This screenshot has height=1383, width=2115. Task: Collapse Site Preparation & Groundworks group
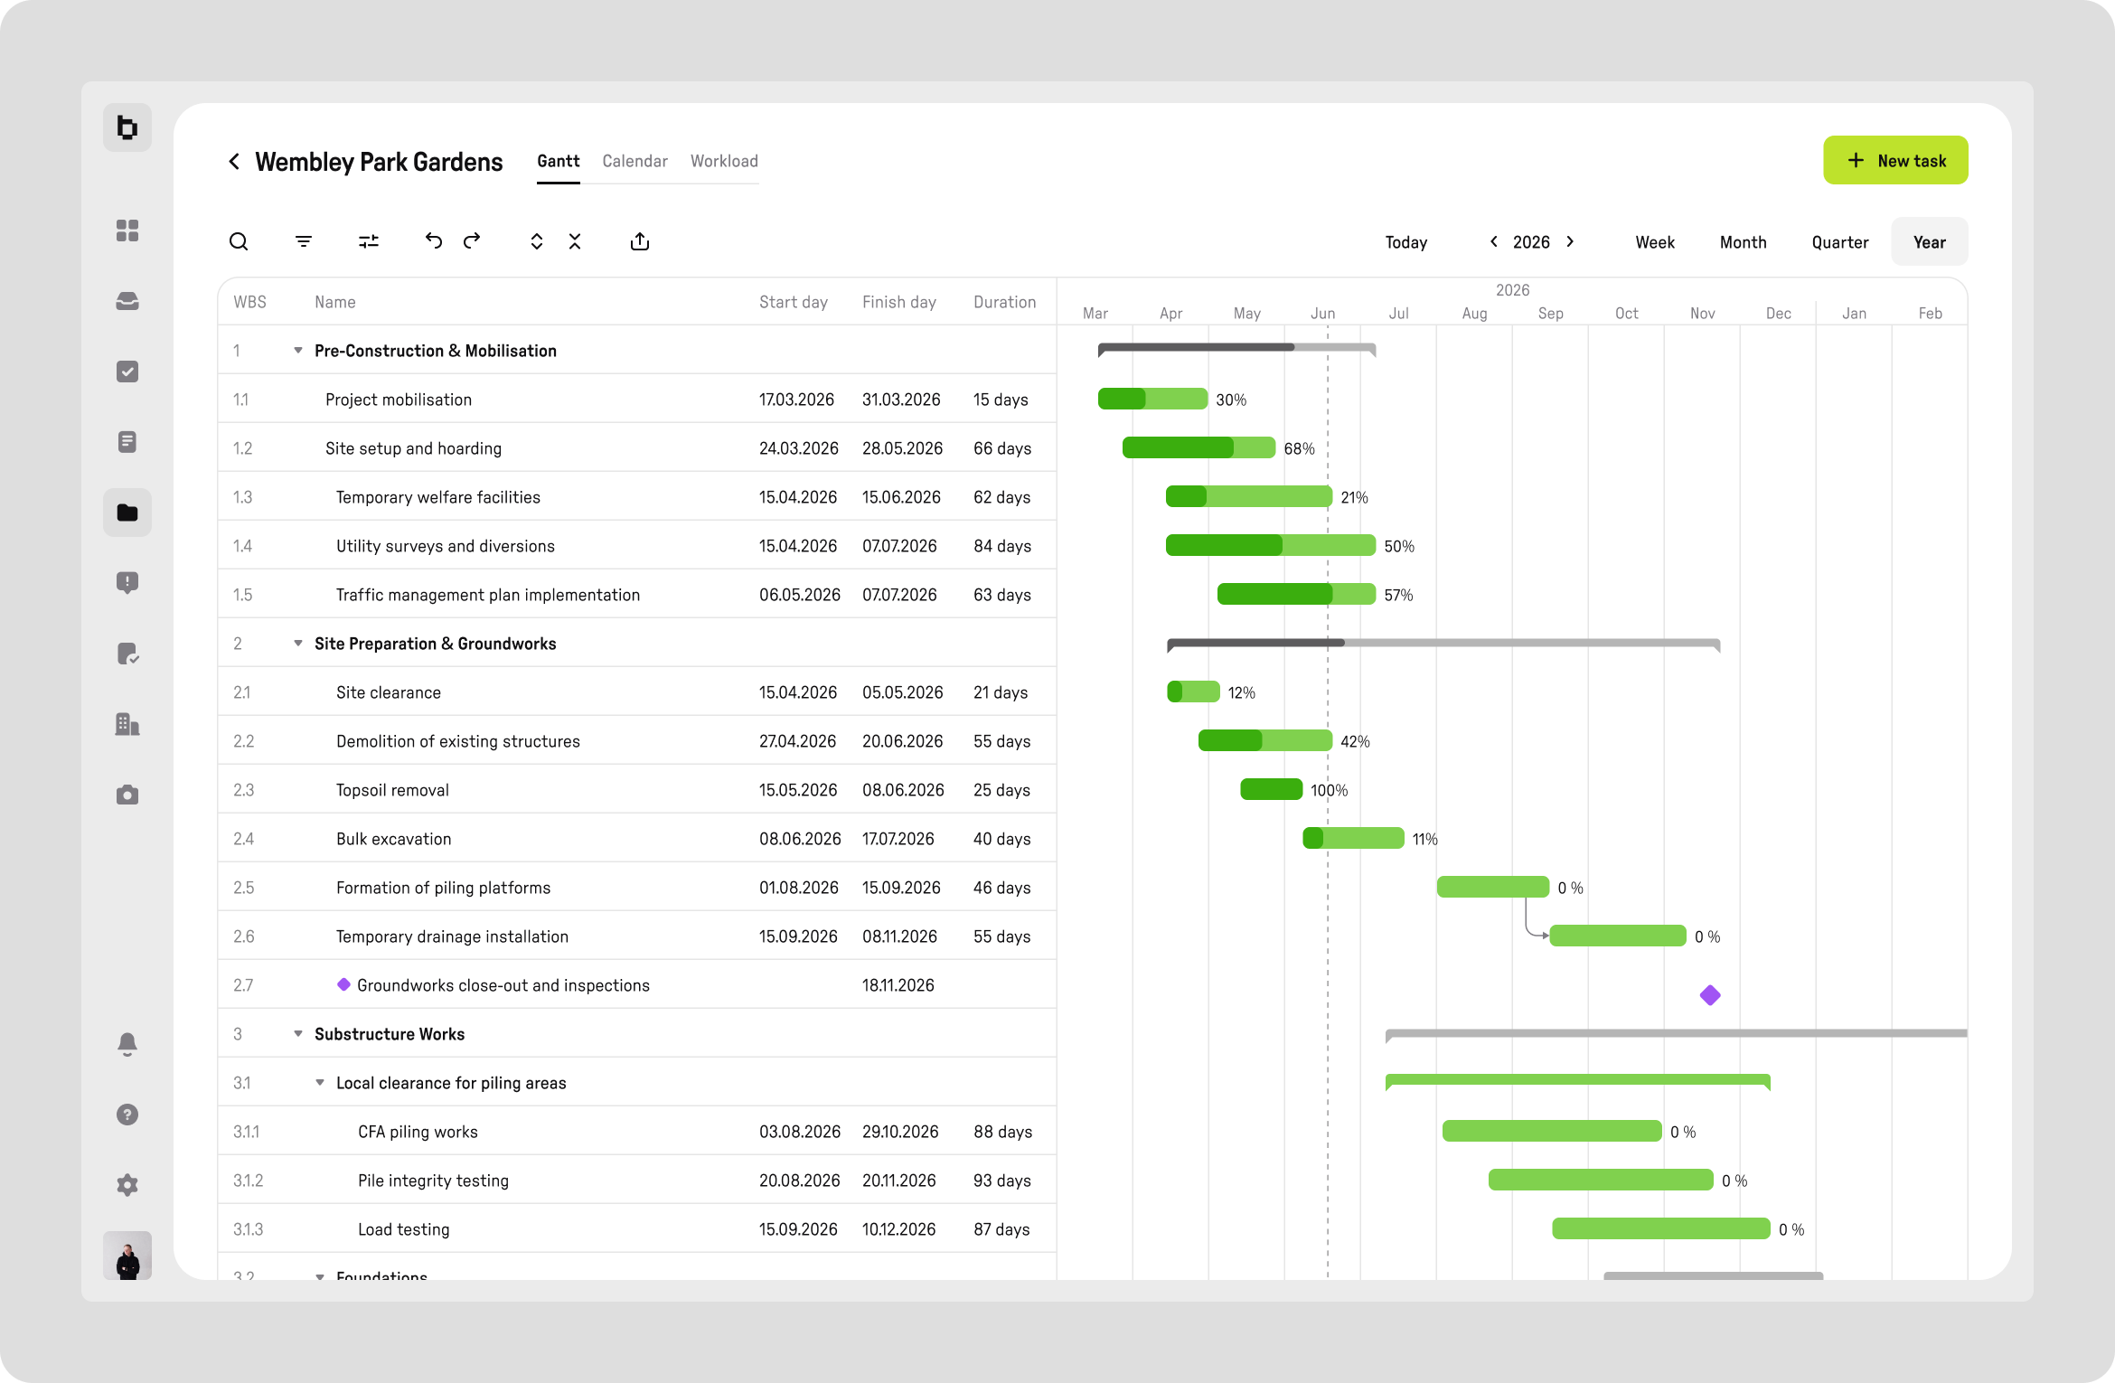tap(298, 644)
